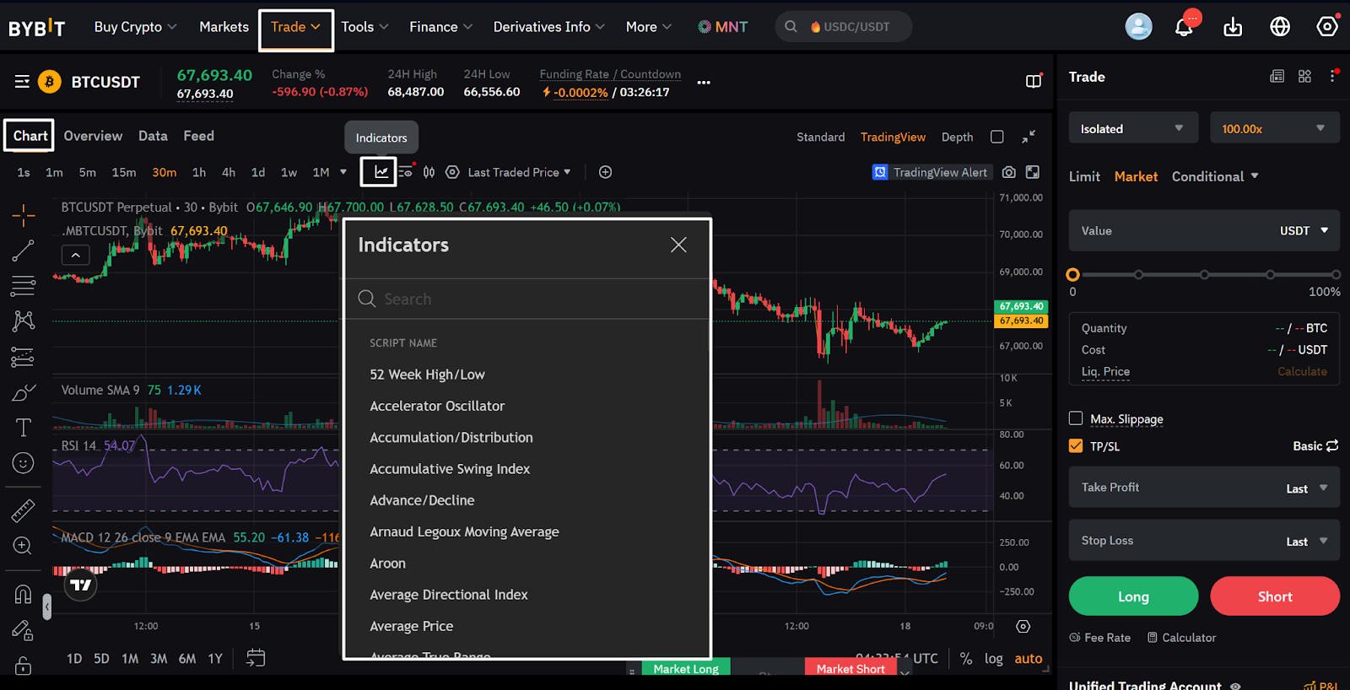Open the Finance menu
1350x690 pixels.
440,27
